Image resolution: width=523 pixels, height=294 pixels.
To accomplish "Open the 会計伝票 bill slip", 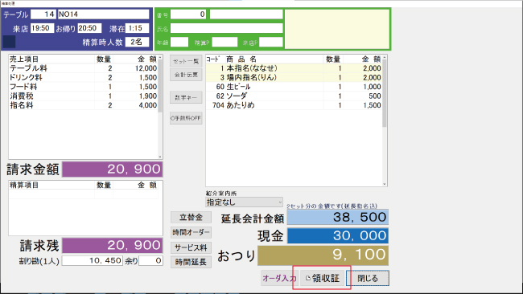I will click(186, 75).
